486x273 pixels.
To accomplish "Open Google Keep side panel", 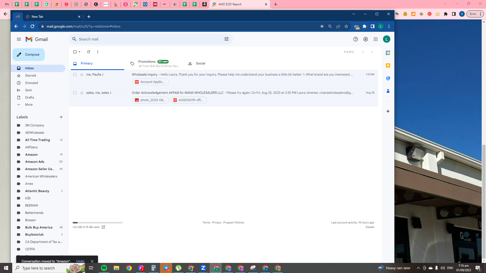I will [388, 65].
